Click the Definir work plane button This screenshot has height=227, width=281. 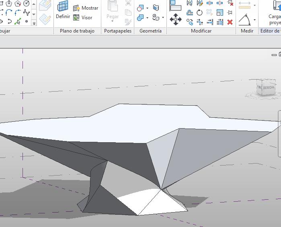63,11
